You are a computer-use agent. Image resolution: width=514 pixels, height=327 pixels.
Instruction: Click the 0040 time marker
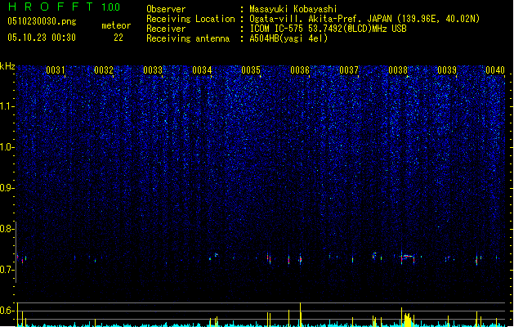click(495, 70)
